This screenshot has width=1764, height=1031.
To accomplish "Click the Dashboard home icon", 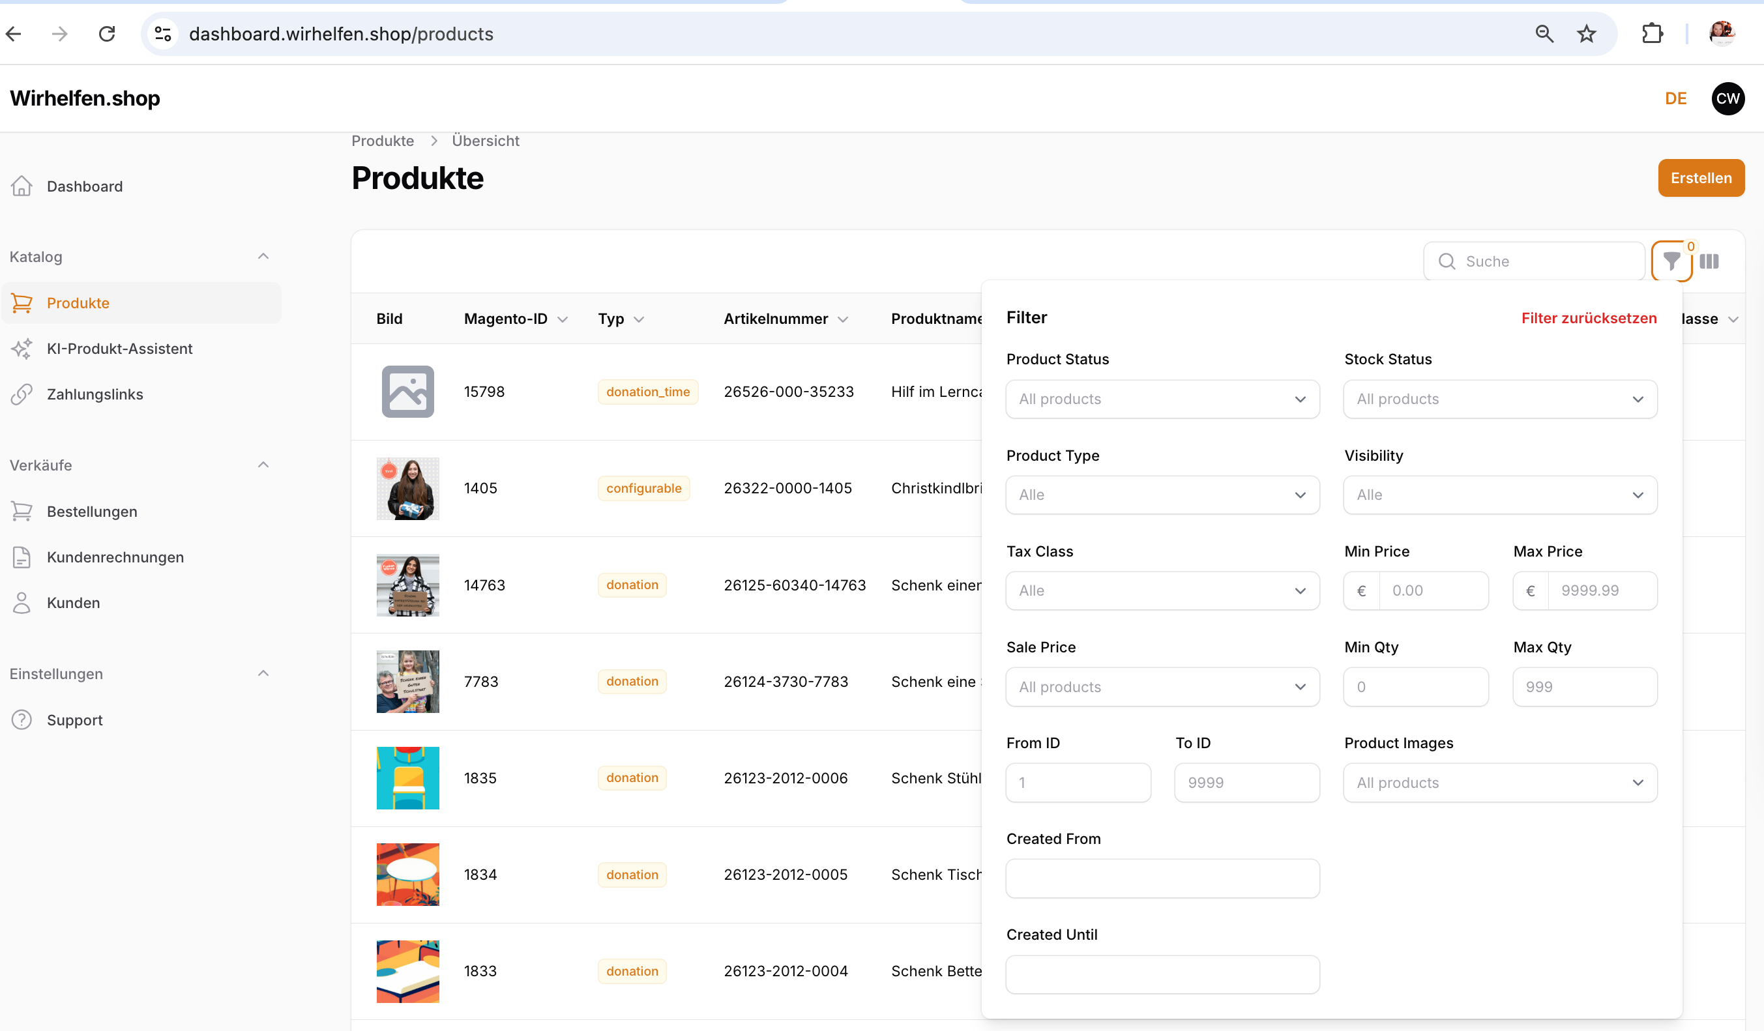I will tap(22, 186).
